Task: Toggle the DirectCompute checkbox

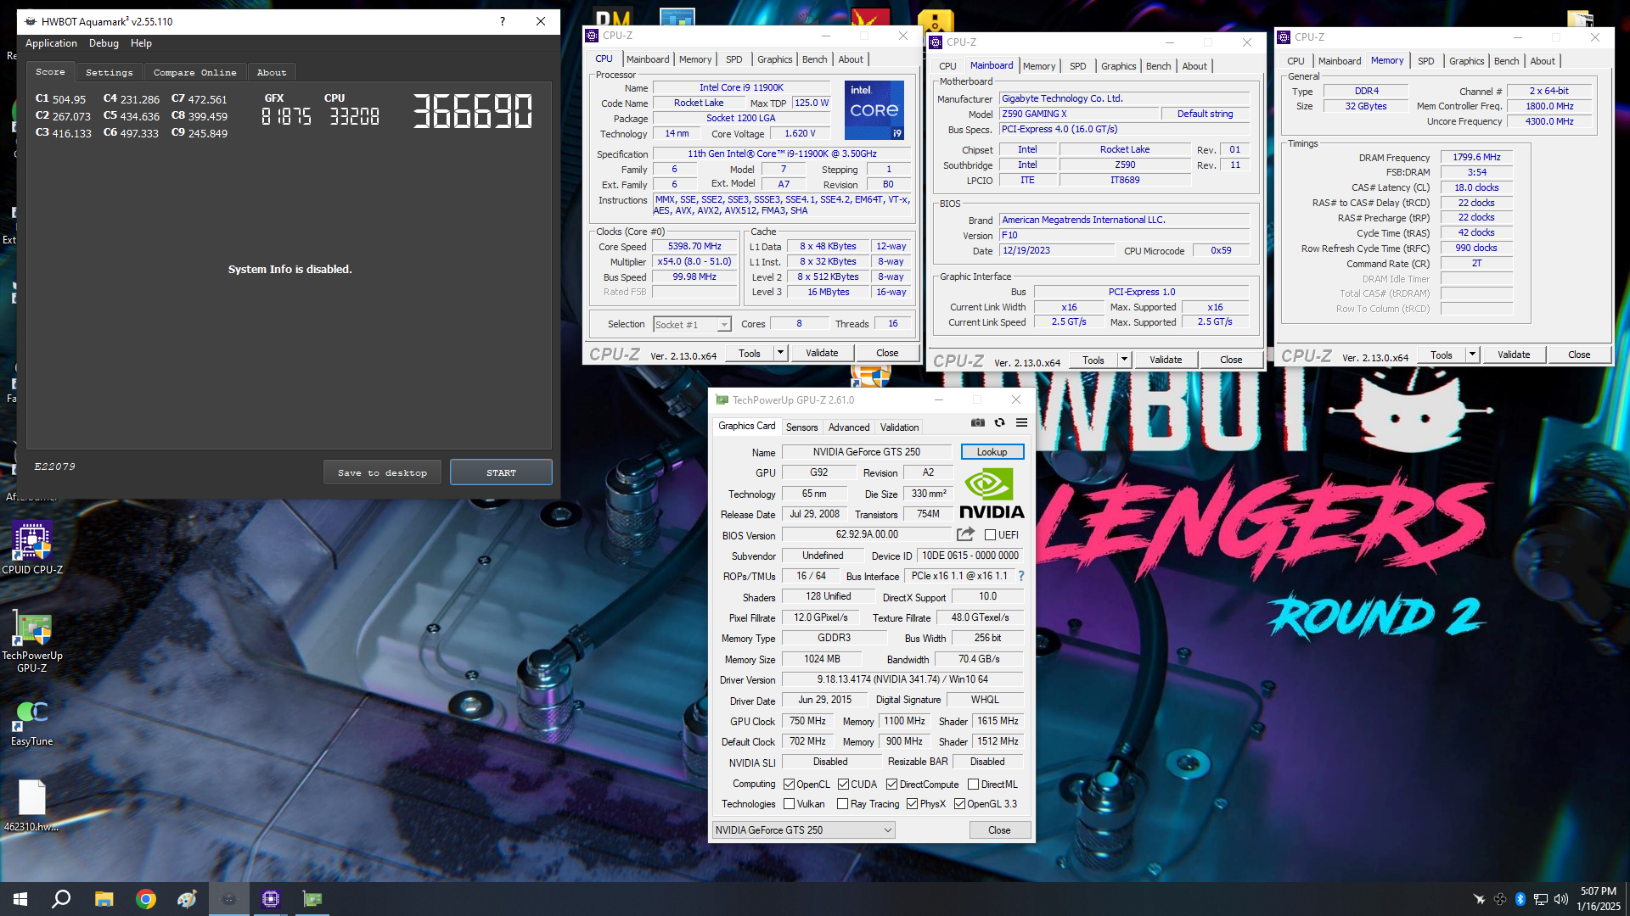Action: pos(891,785)
